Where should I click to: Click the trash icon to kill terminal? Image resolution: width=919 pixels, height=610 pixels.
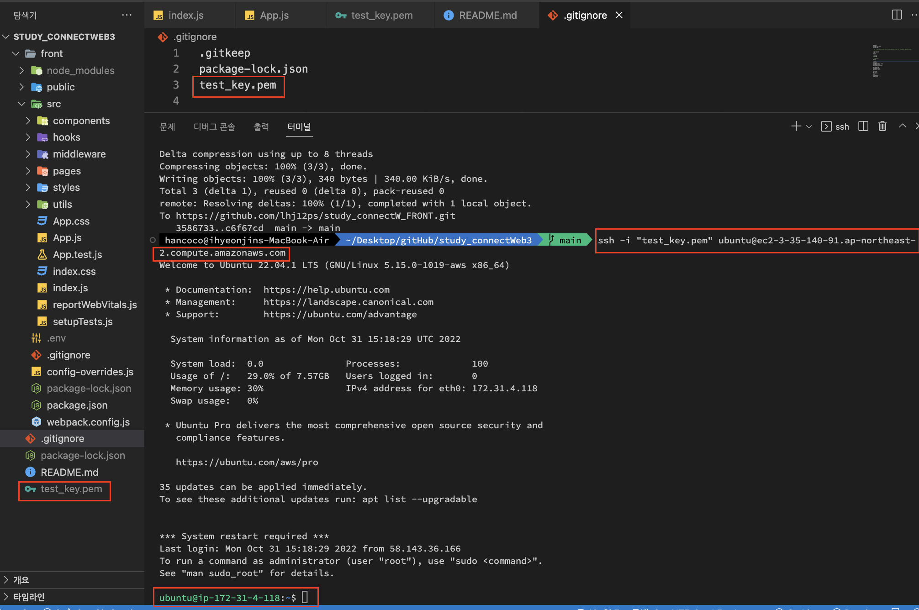click(x=882, y=126)
